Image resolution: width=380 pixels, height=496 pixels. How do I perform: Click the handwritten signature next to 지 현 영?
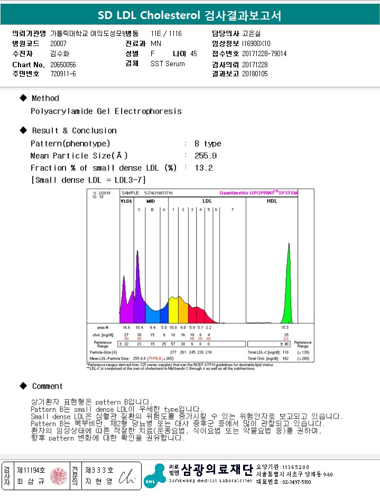(x=127, y=476)
